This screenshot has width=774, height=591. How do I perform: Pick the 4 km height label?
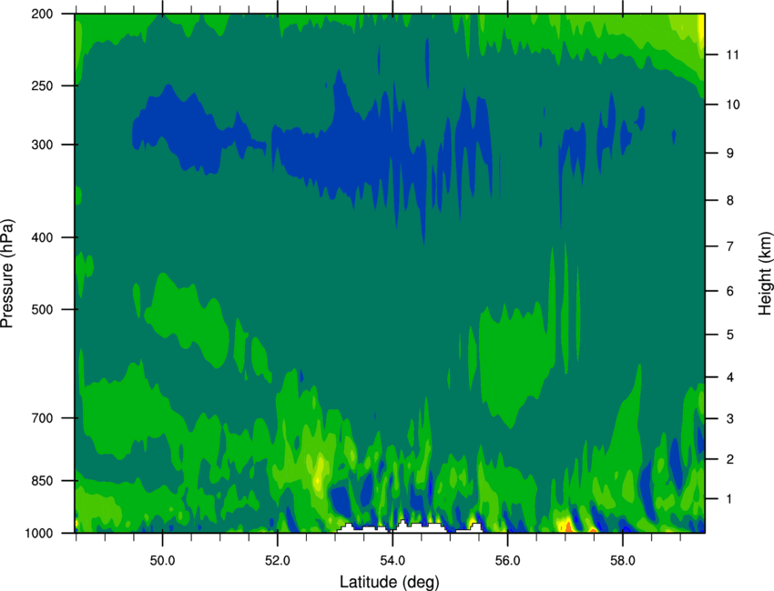[x=730, y=377]
